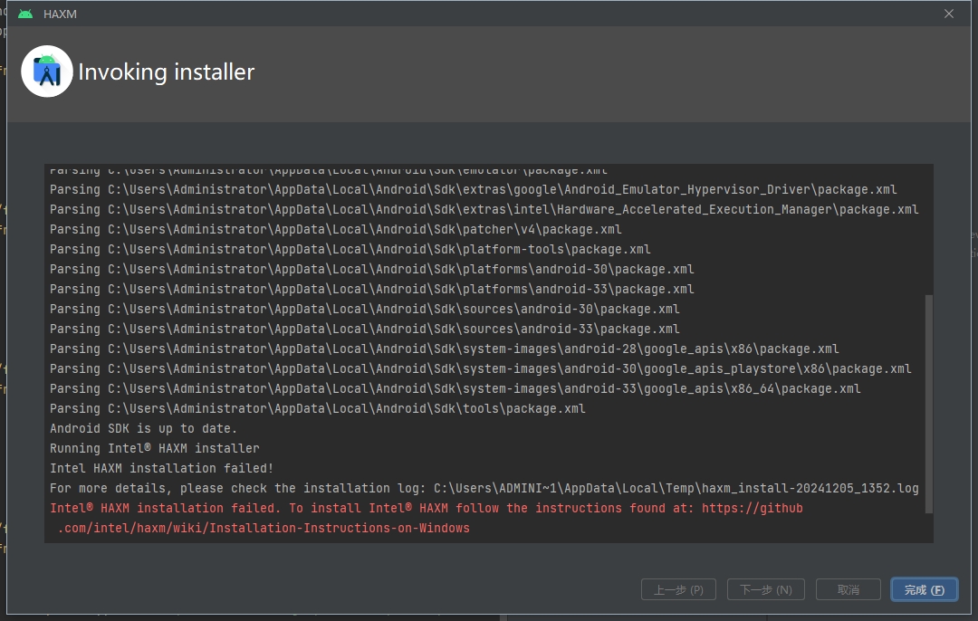Click the platforms\android-33 parsing line
The height and width of the screenshot is (621, 978).
pyautogui.click(x=372, y=289)
